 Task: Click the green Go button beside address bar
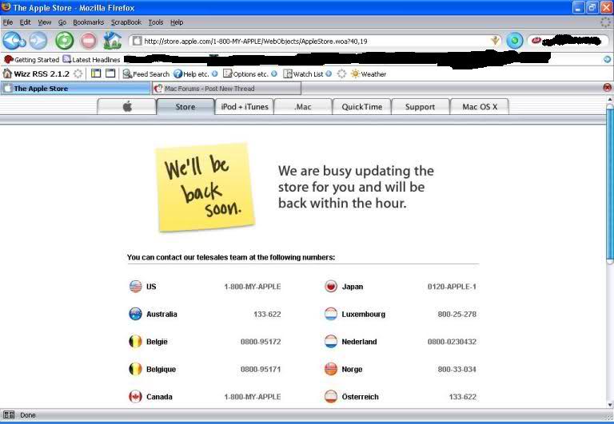pyautogui.click(x=515, y=41)
